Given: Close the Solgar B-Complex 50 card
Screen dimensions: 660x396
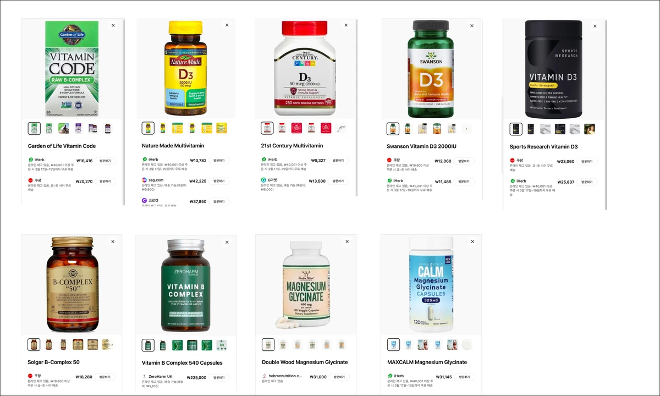Looking at the screenshot, I should coord(113,241).
